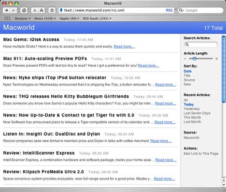
Task: Click the short article icon left of slider
Action: pyautogui.click(x=185, y=59)
